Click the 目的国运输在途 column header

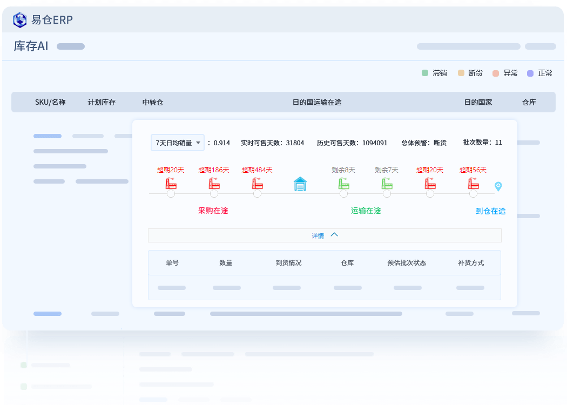pyautogui.click(x=317, y=103)
